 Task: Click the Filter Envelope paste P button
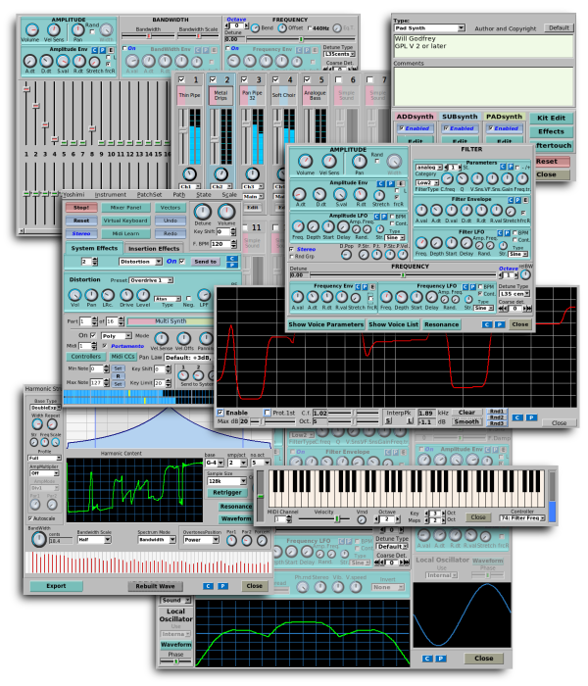pos(517,200)
